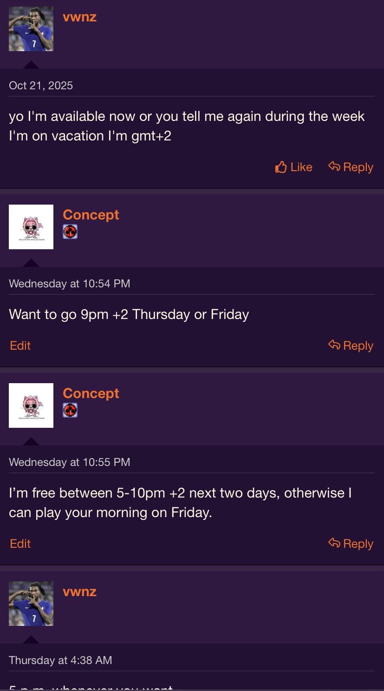Edit the "Want to go 9pm" post
This screenshot has height=691, width=384.
(20, 345)
